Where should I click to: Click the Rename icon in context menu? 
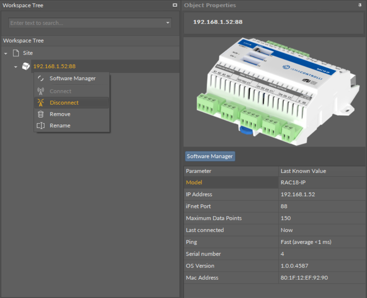pyautogui.click(x=41, y=125)
